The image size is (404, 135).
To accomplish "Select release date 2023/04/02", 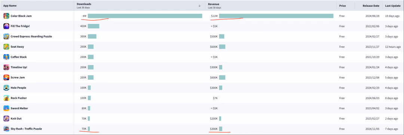I will coord(372,108).
